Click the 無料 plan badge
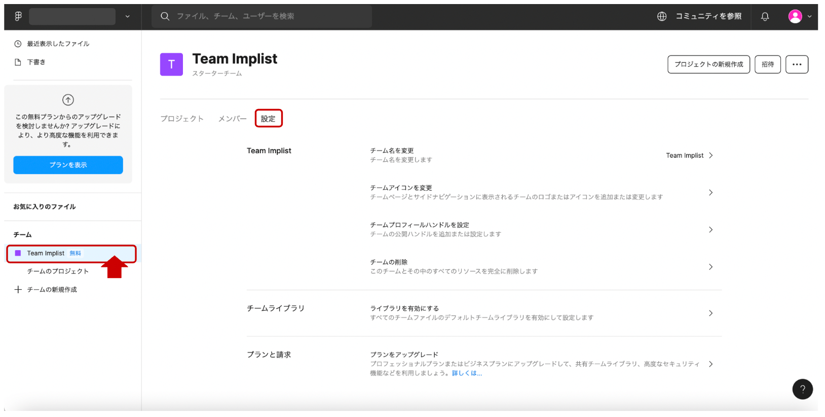Viewport: 825px width, 417px height. (75, 253)
